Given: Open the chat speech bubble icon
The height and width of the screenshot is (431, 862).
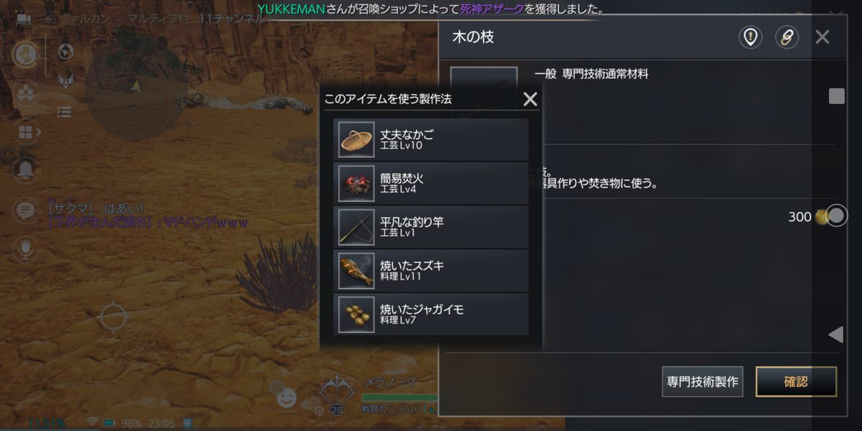Looking at the screenshot, I should (25, 210).
